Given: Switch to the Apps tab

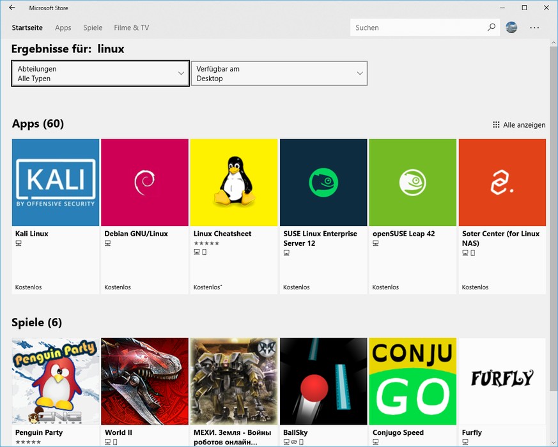Looking at the screenshot, I should [63, 27].
